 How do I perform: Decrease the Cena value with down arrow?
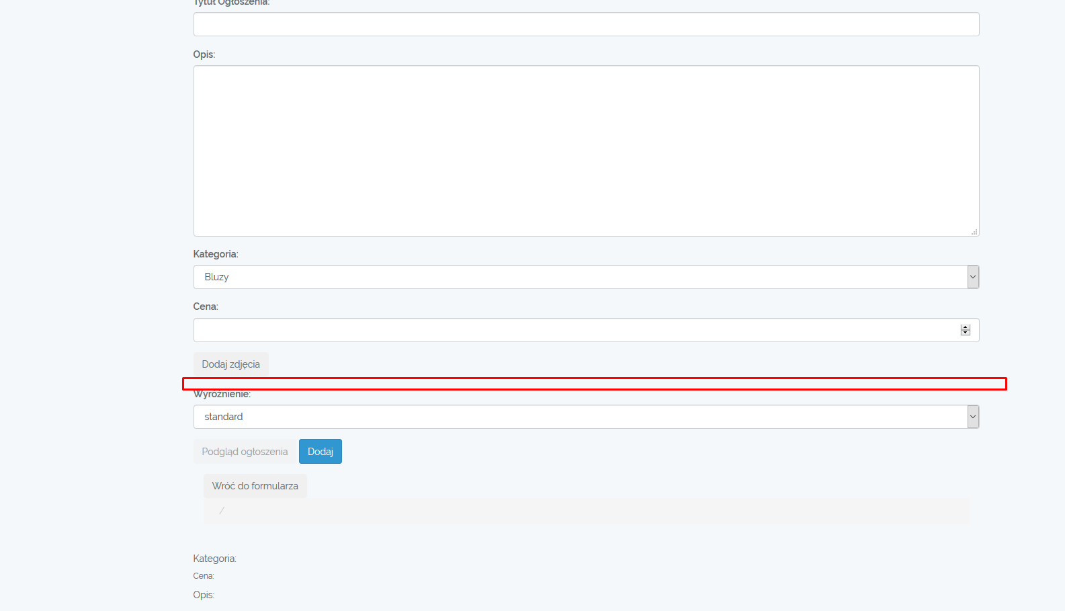(x=966, y=333)
